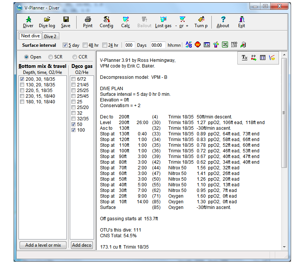
Task: Open the Lost gas tool
Action: click(x=163, y=22)
